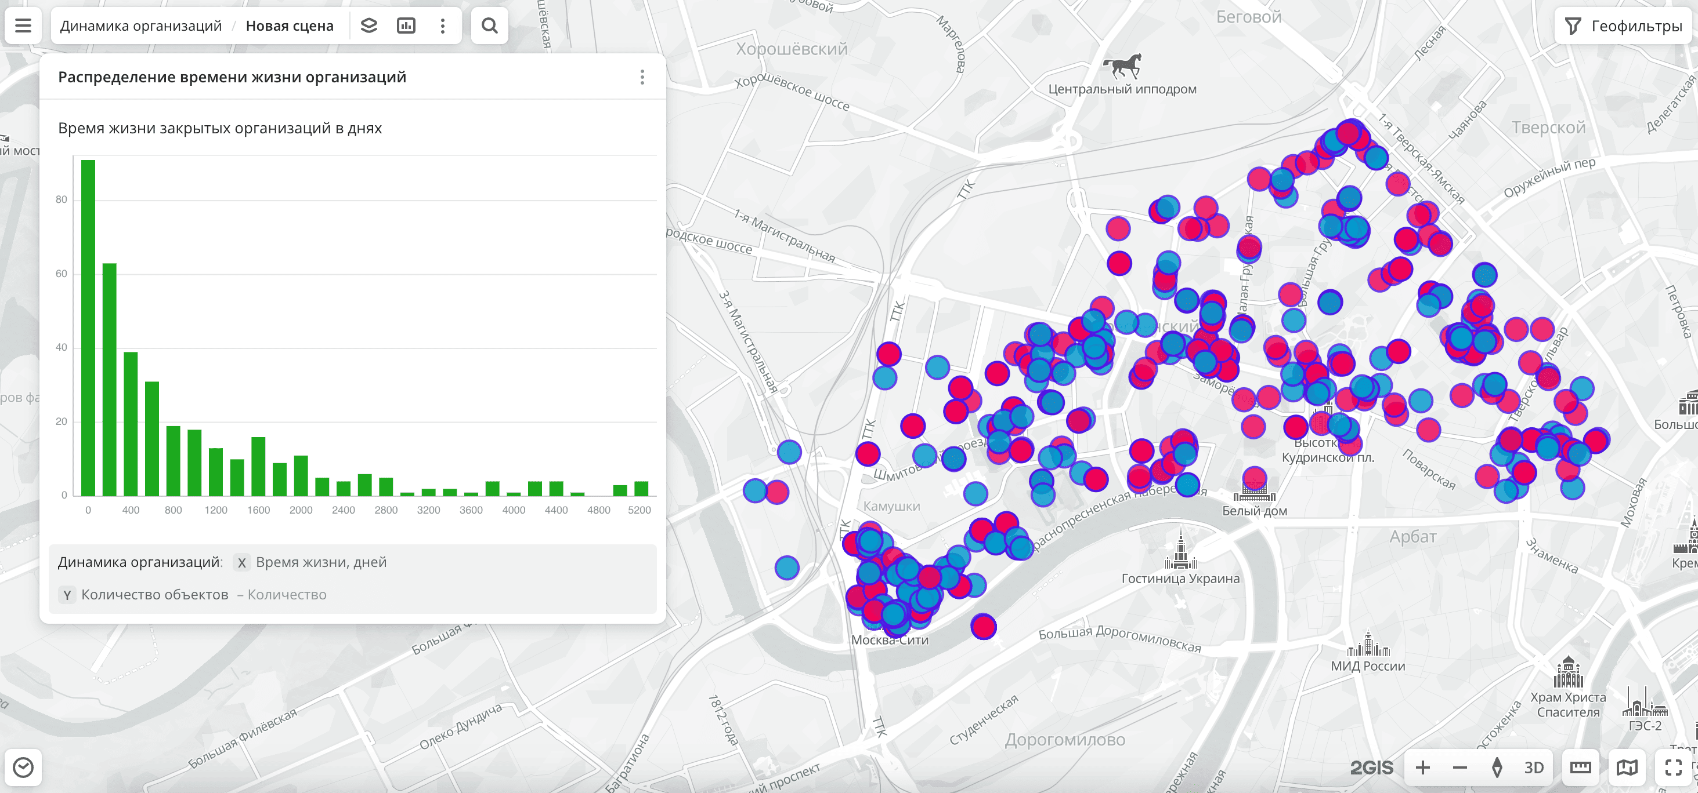Zoom in the map with plus
Image resolution: width=1698 pixels, height=793 pixels.
pos(1422,767)
